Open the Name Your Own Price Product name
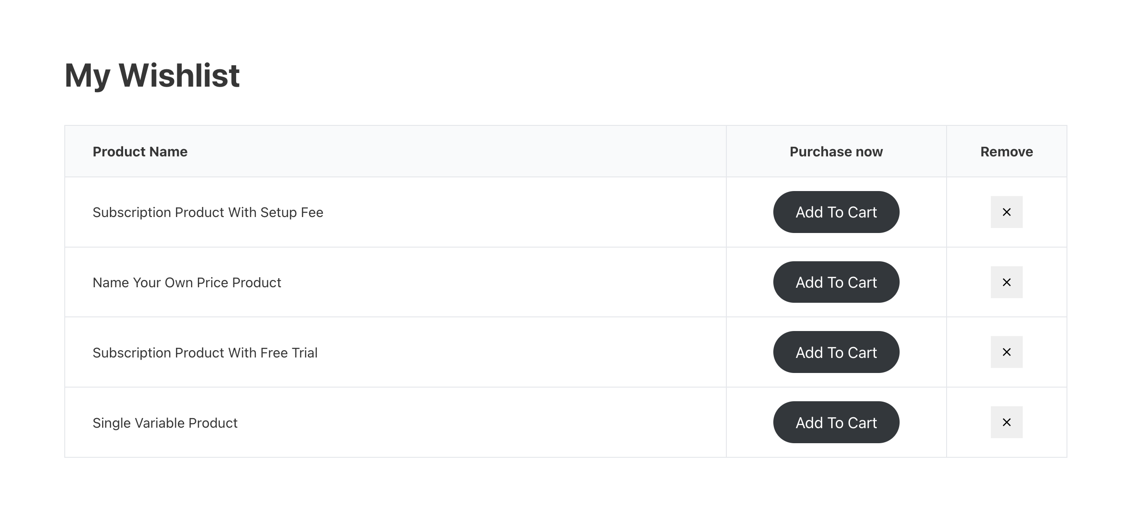1139x528 pixels. point(187,283)
